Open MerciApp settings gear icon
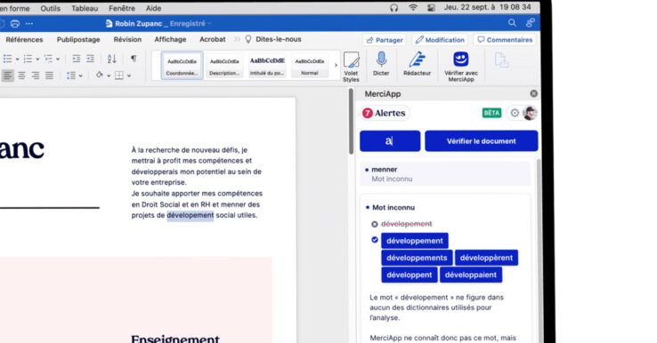This screenshot has height=343, width=657. pyautogui.click(x=515, y=113)
